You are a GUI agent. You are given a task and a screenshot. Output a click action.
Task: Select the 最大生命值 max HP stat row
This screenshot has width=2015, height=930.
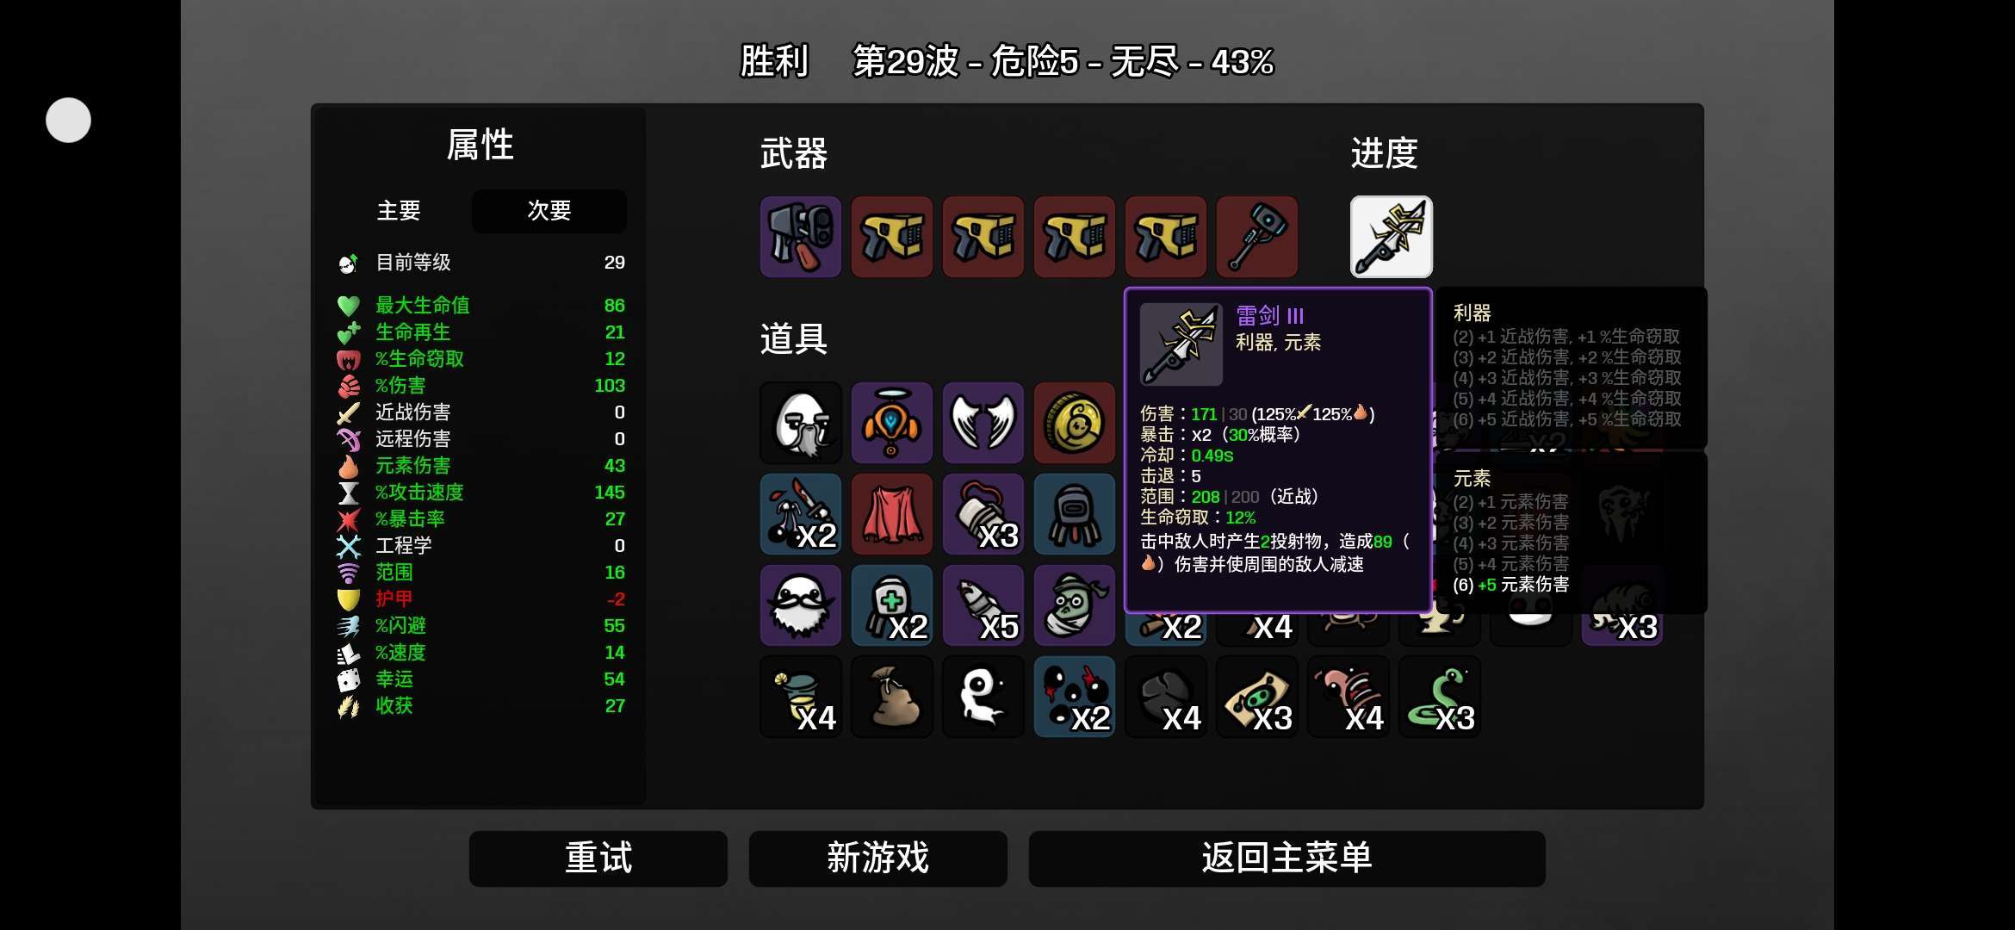point(480,305)
